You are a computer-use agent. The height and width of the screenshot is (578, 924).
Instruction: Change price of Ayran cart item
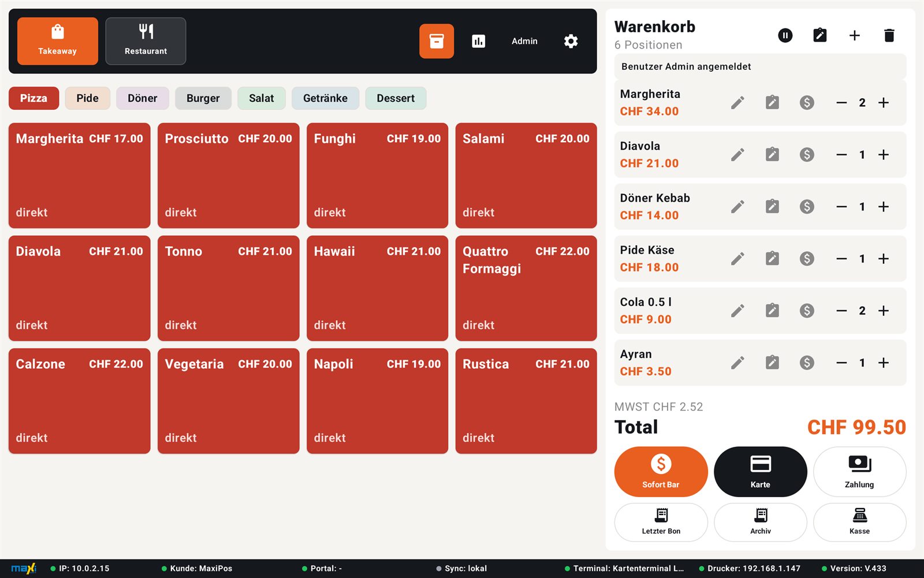click(807, 363)
